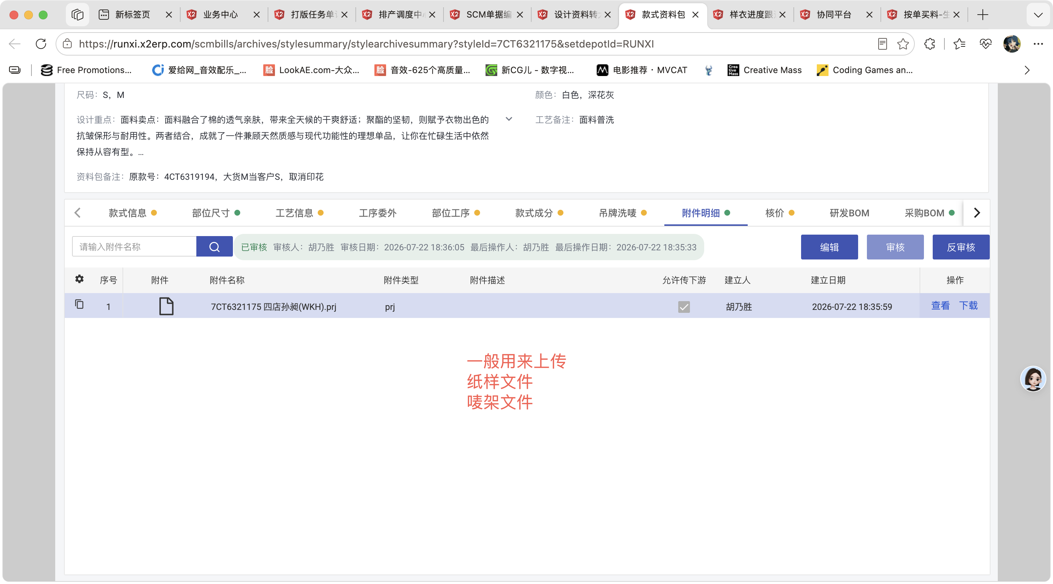Screen dimensions: 1053x584
Task: Expand the 设计重点 description chevron
Action: click(x=509, y=120)
